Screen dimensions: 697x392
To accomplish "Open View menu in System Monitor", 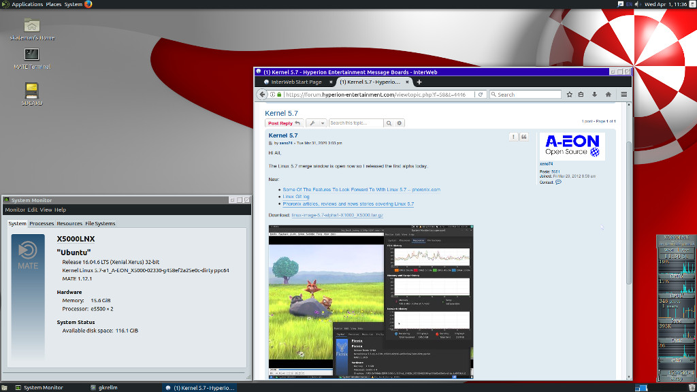I will [x=46, y=210].
